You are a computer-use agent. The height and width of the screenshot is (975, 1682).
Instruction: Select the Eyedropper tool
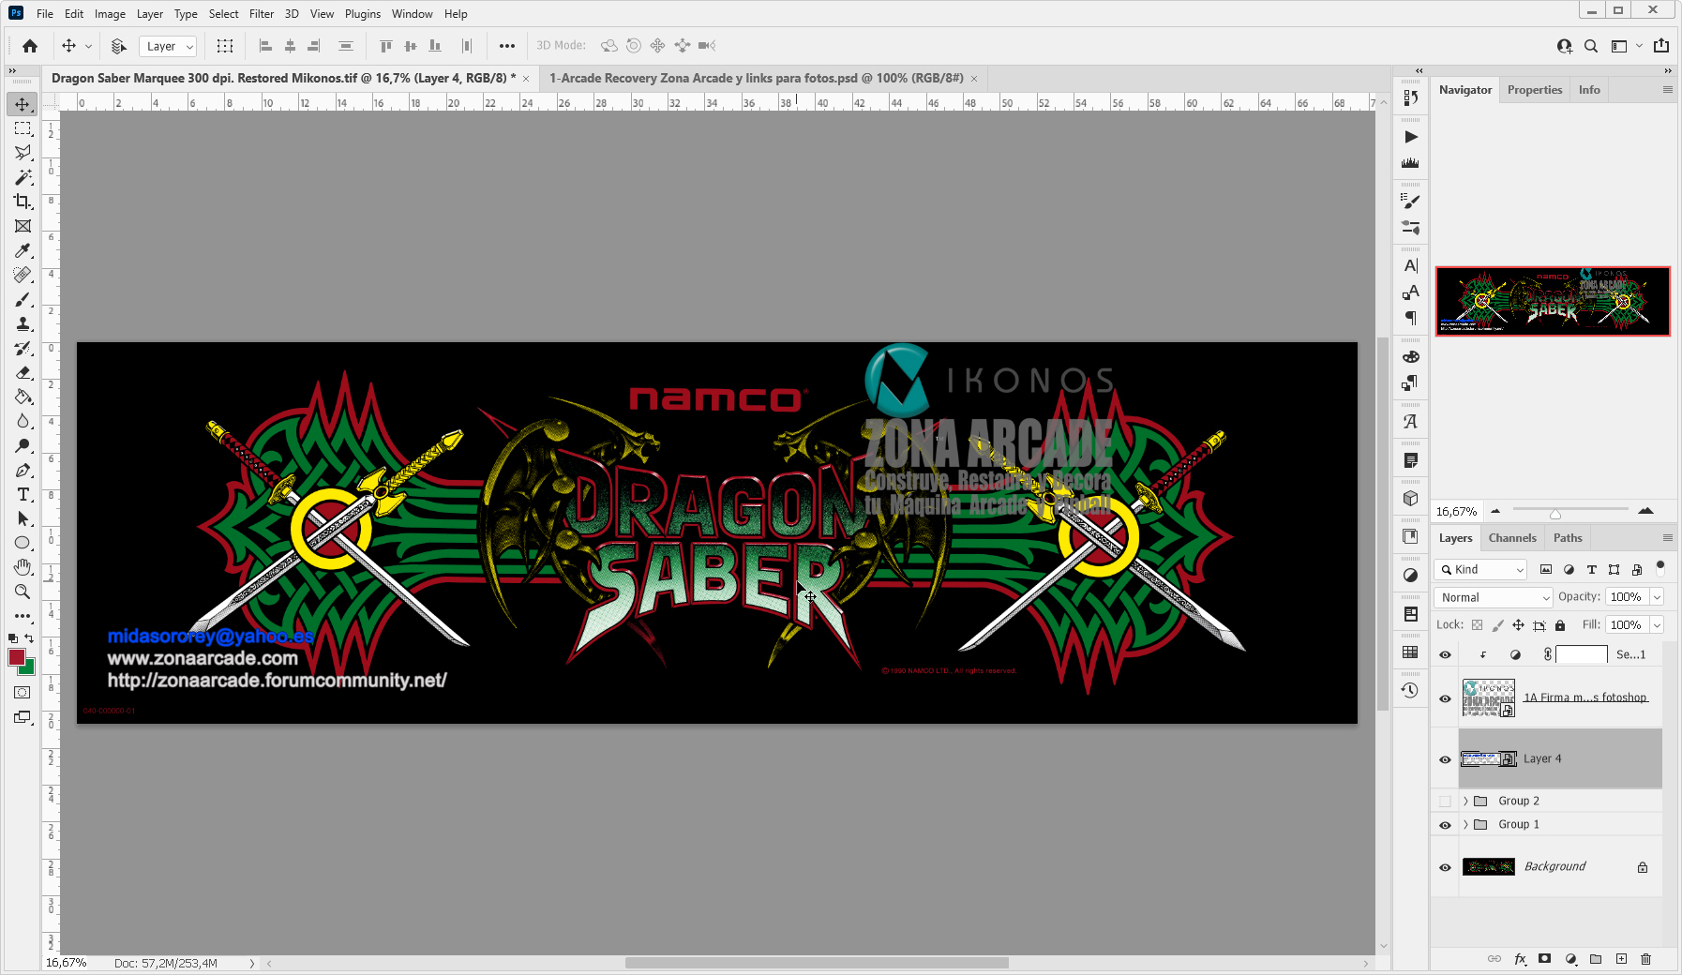22,250
